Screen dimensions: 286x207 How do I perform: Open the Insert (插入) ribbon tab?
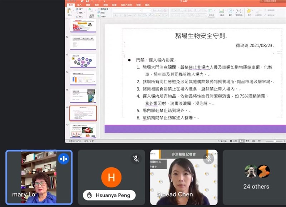click(x=79, y=5)
